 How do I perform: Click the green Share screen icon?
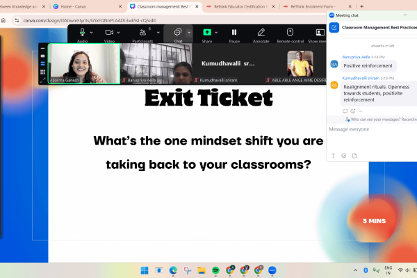[x=206, y=33]
